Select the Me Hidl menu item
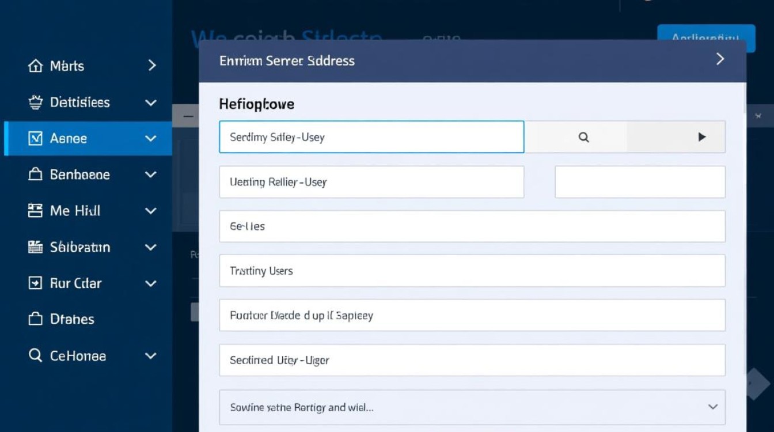774x432 pixels. click(75, 211)
